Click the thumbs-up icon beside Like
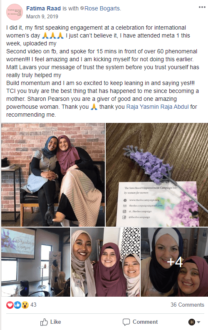Image resolution: width=208 pixels, height=330 pixels. click(44, 322)
